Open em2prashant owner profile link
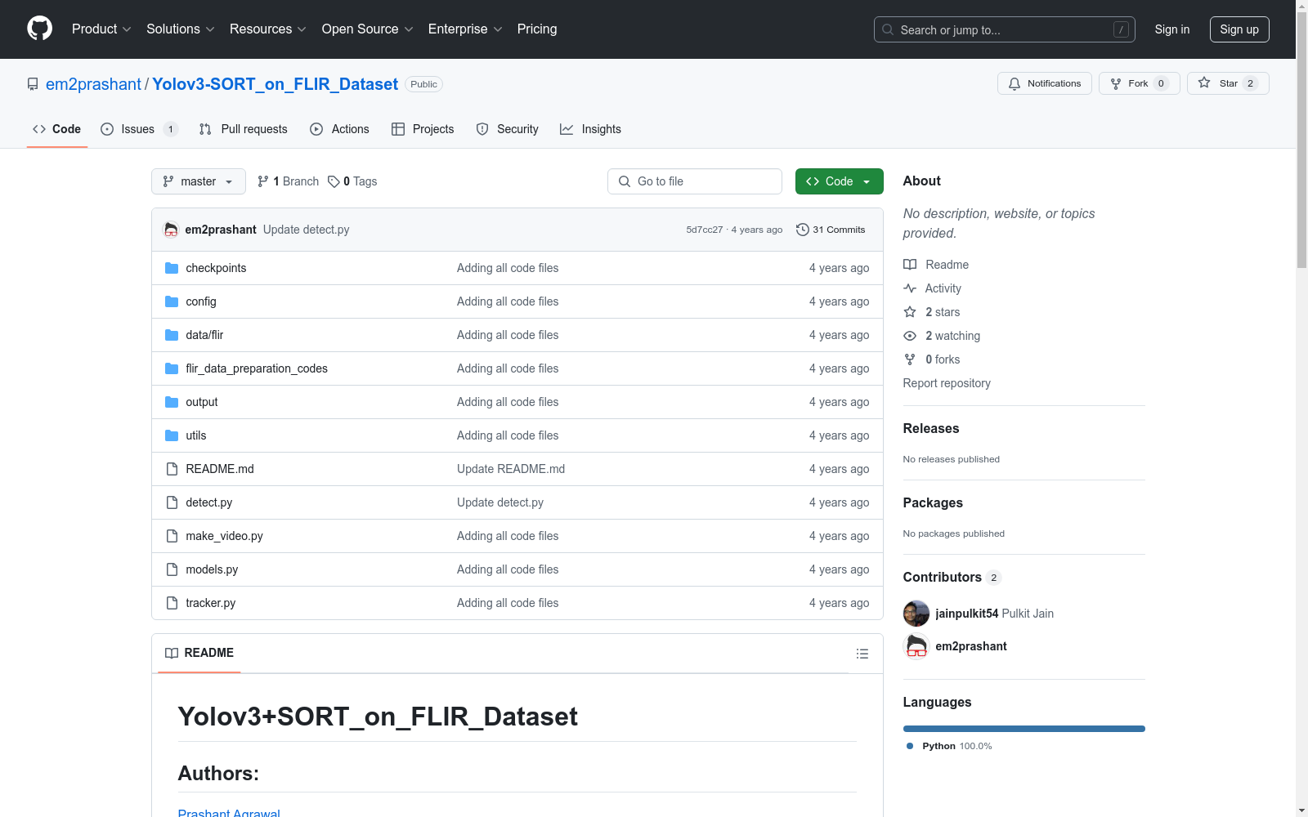This screenshot has width=1308, height=817. point(93,84)
